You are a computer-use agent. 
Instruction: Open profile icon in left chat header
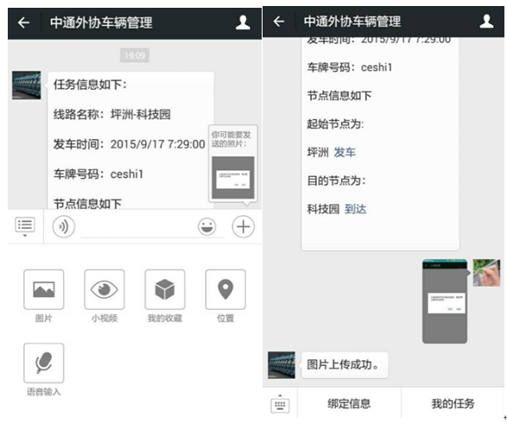[243, 22]
